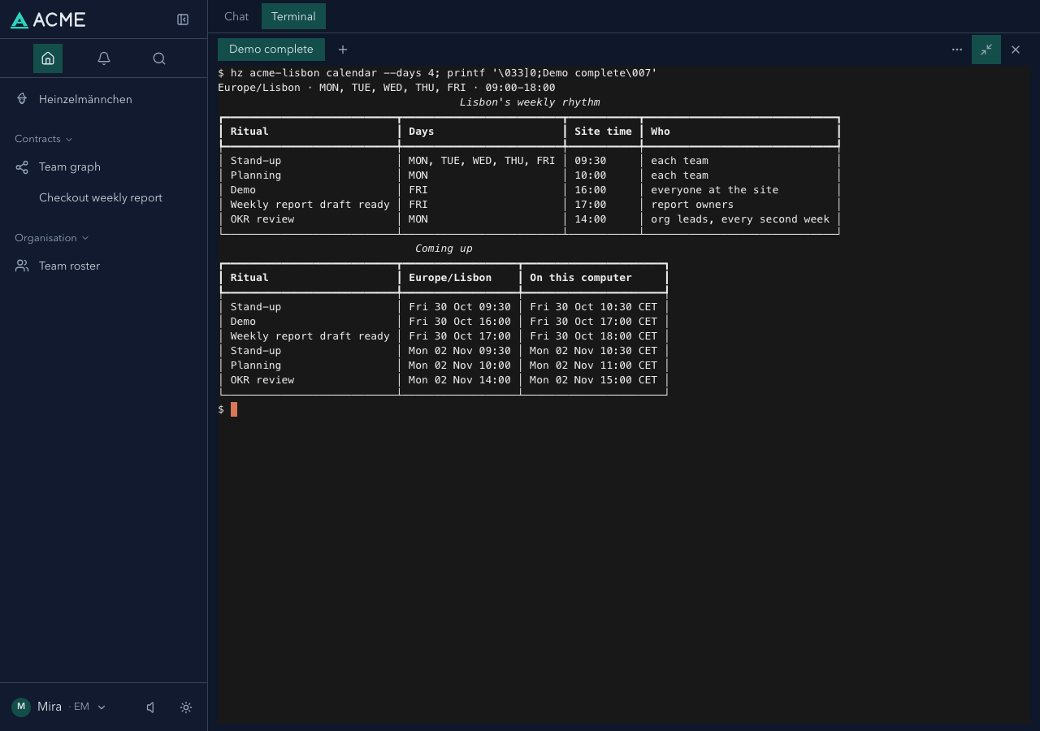Collapse the sidebar panel icon
Screen dimensions: 1040x731
183,19
